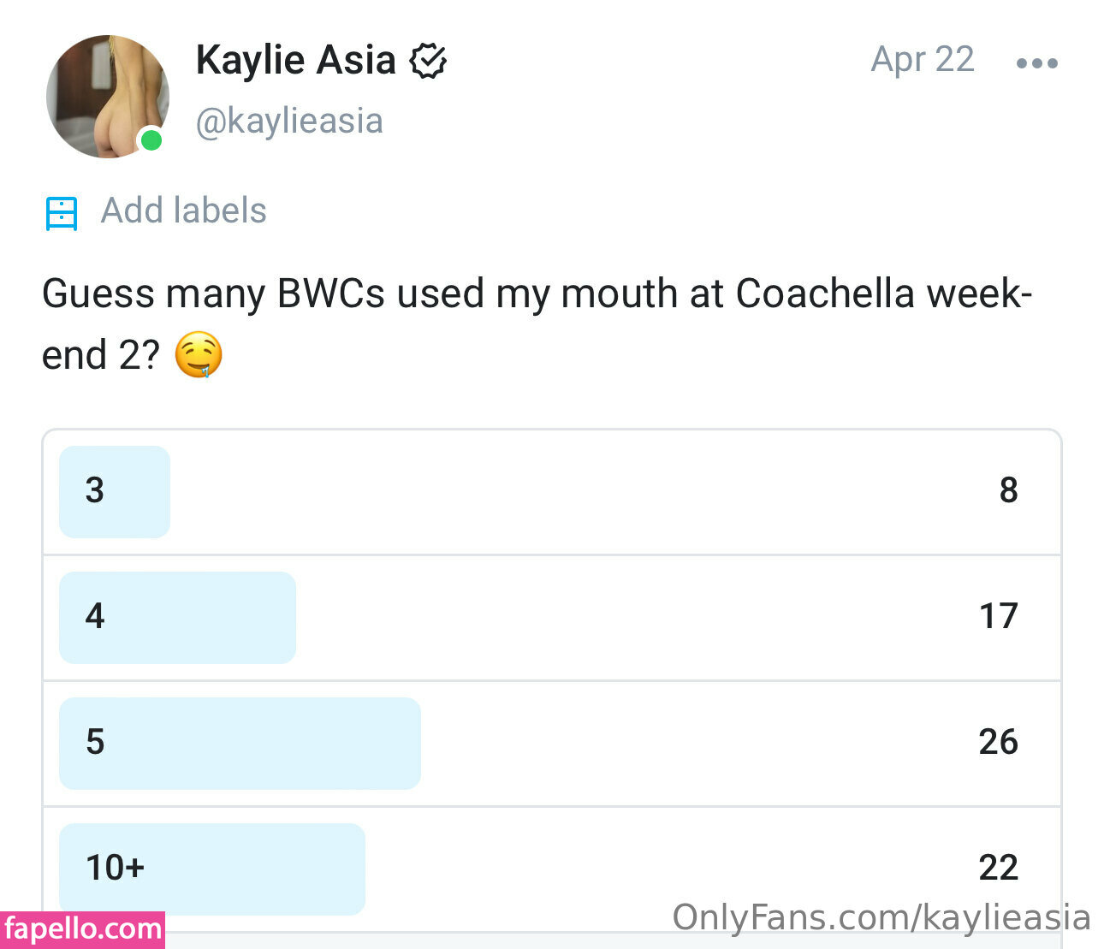
Task: Click the @kaylieasia handle
Action: [x=289, y=122]
